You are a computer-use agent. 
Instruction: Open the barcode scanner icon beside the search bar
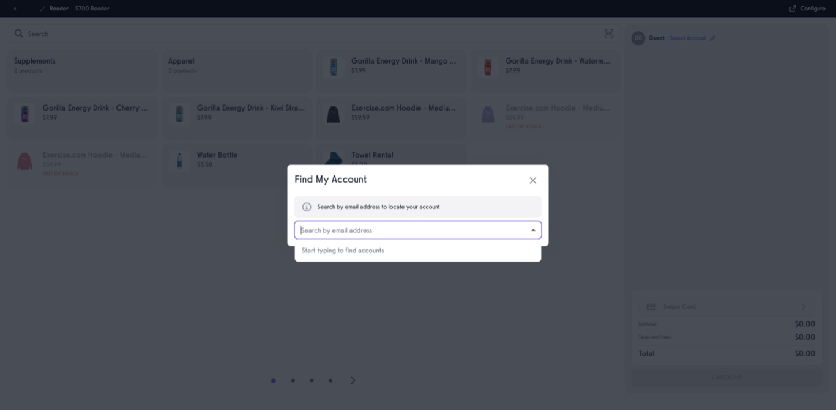pos(609,34)
